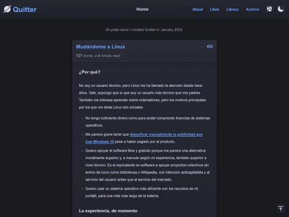Toggle dark mode with the moon icon
The image size is (289, 217).
[280, 9]
